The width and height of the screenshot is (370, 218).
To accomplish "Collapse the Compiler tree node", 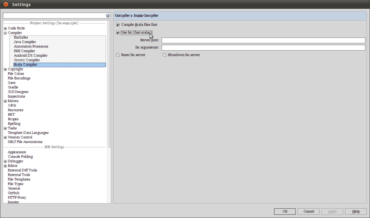I will point(5,33).
